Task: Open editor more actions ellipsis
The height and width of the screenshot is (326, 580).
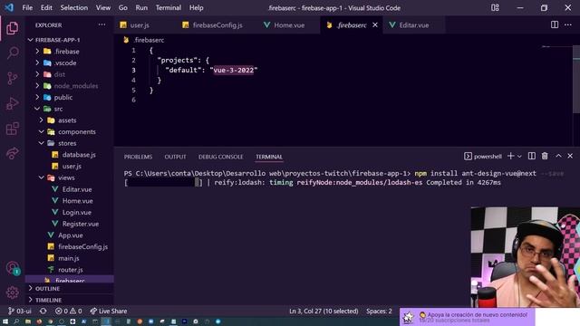Action: pyautogui.click(x=568, y=24)
